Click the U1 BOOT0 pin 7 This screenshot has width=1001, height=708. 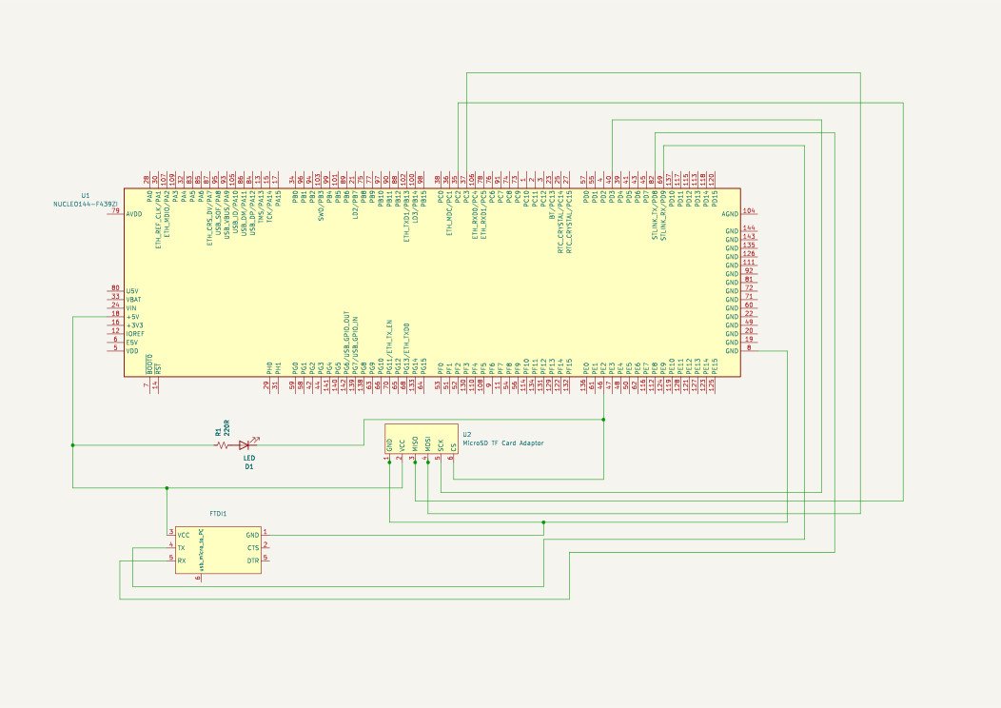click(147, 385)
